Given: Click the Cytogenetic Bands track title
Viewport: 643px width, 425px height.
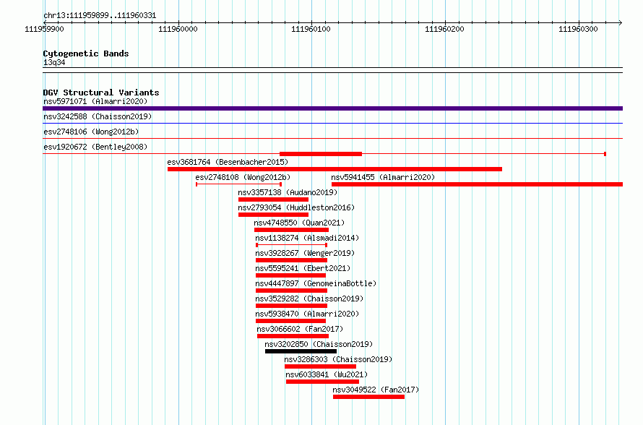Looking at the screenshot, I should click(x=86, y=53).
